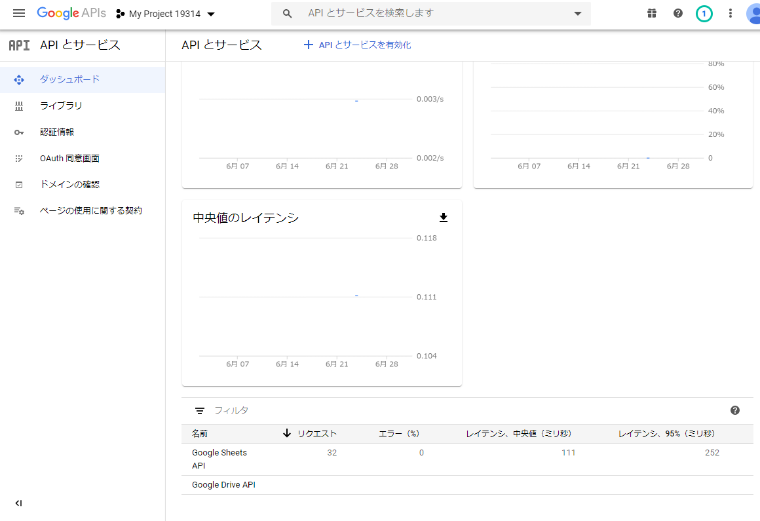Open the help question mark icon
The width and height of the screenshot is (760, 521).
click(x=678, y=14)
